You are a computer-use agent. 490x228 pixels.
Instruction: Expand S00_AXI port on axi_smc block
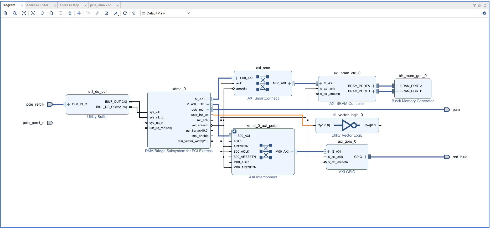pos(236,78)
